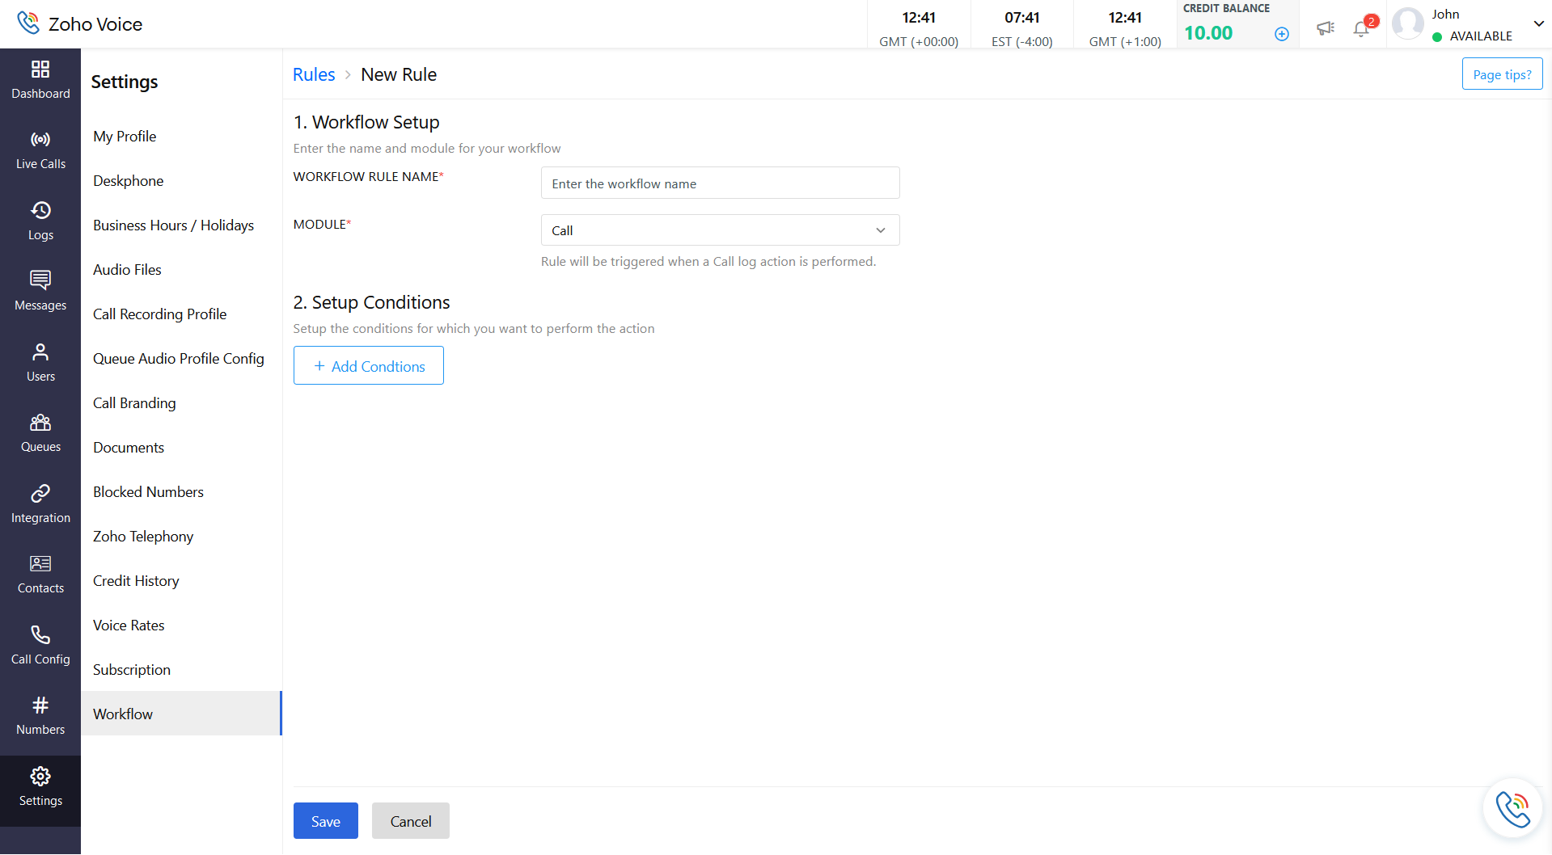Open the floating dialer phone button

click(1512, 808)
